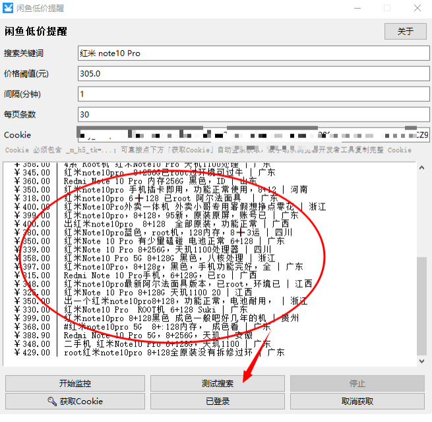The height and width of the screenshot is (422, 432).
Task: Click the 间隔(分钟) input field
Action: pos(253,94)
